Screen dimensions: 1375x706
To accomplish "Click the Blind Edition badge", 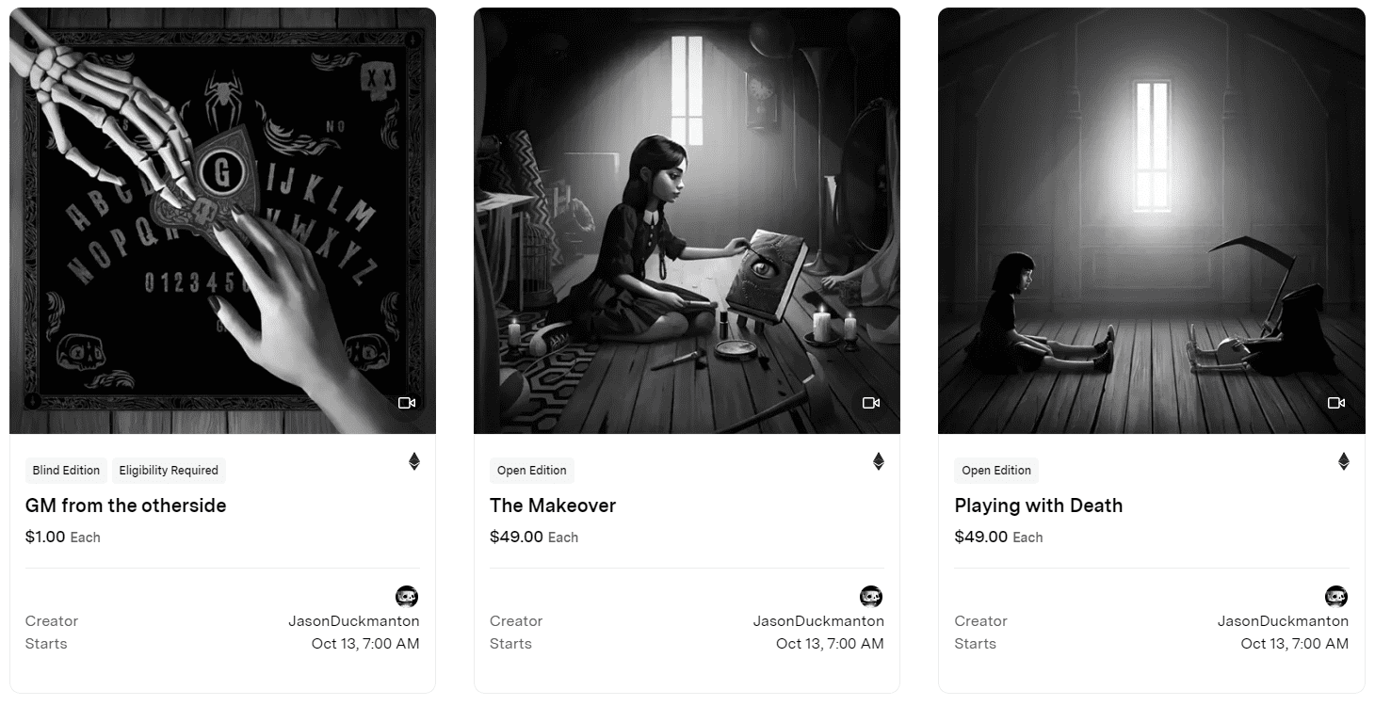I will tap(66, 470).
